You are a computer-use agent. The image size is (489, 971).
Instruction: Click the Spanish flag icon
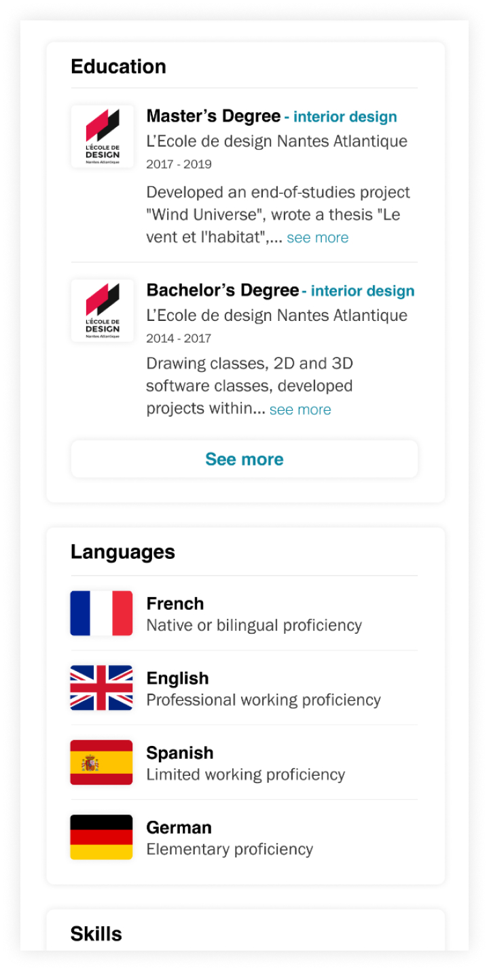click(101, 763)
